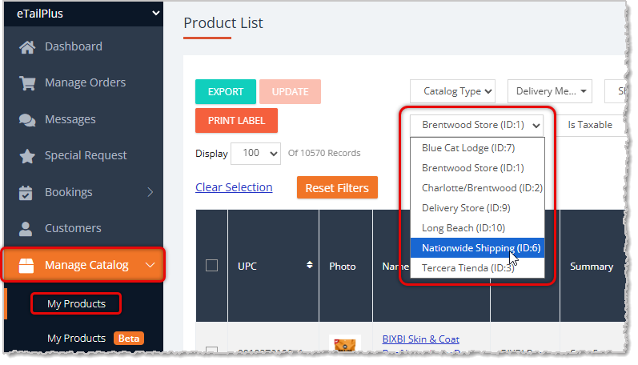Open the Is Taxable filter
638x365 pixels.
[x=590, y=125]
